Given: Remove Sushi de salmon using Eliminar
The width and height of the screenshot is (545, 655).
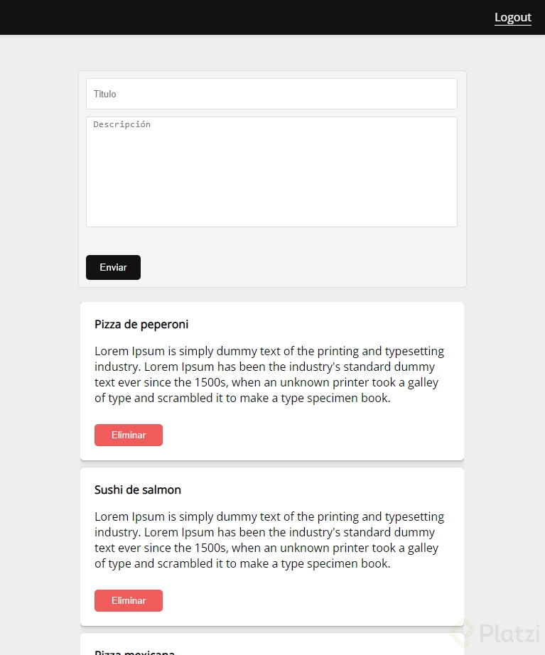Looking at the screenshot, I should (129, 600).
